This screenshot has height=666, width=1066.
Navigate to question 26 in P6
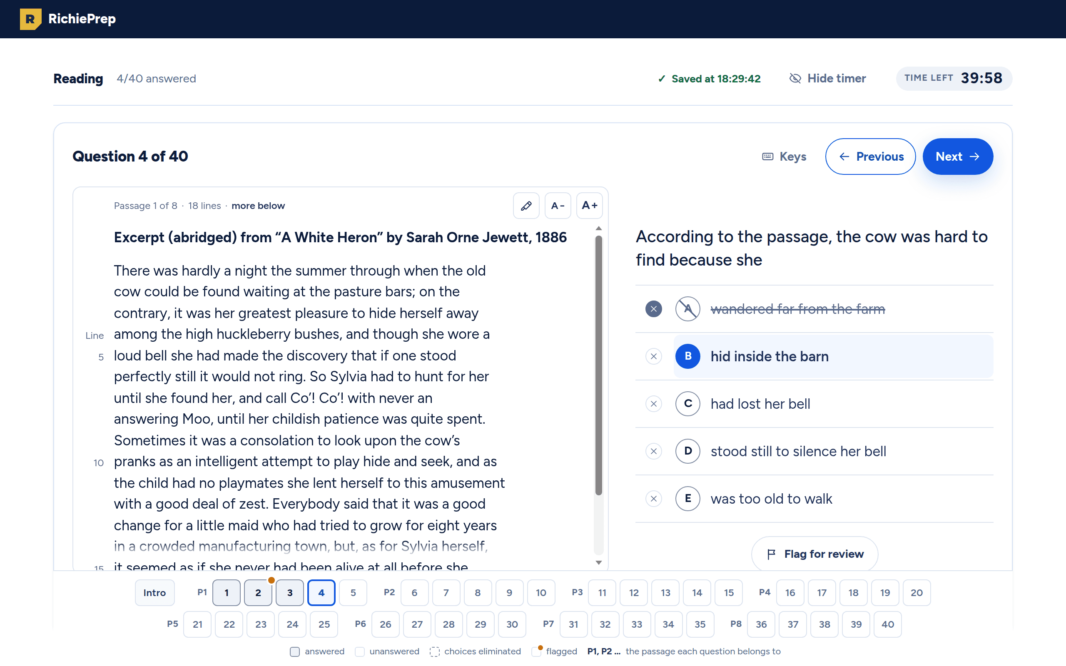coord(386,624)
